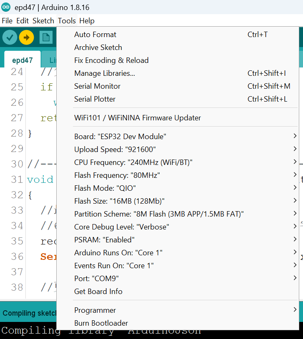Screen dimensions: 303x339
Task: Open the Help menu
Action: [x=87, y=21]
